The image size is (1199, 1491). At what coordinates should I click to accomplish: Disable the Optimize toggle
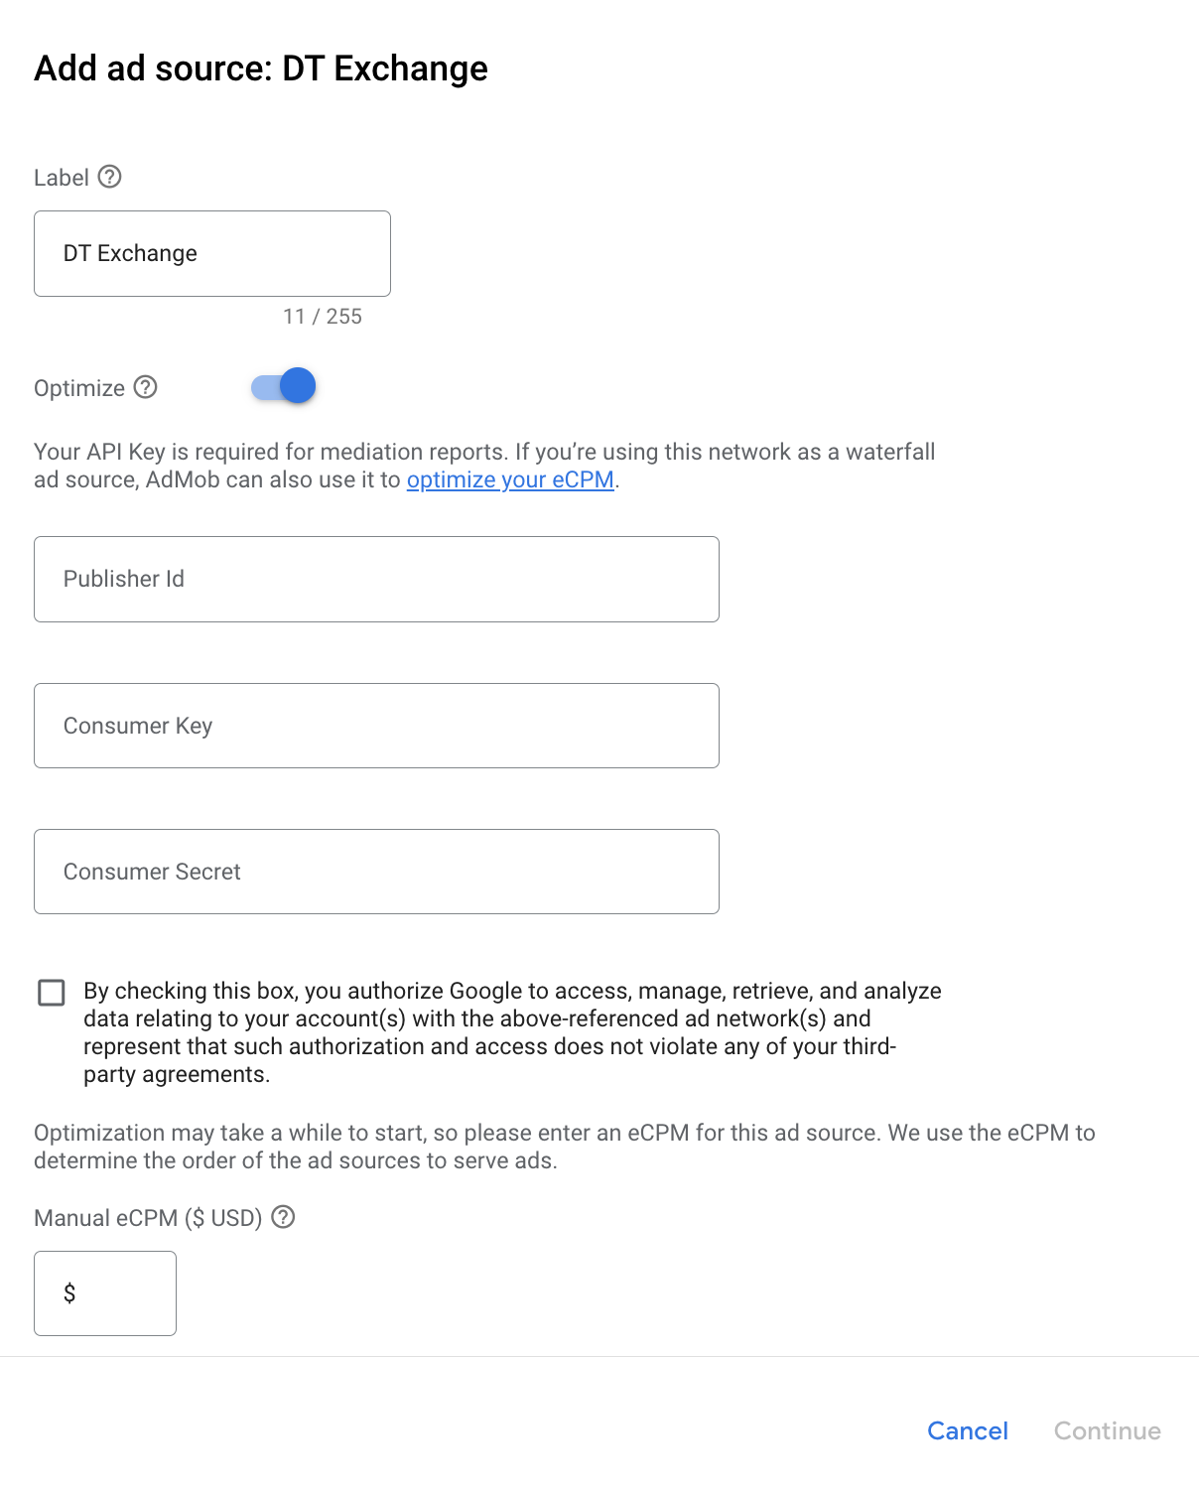pyautogui.click(x=283, y=385)
